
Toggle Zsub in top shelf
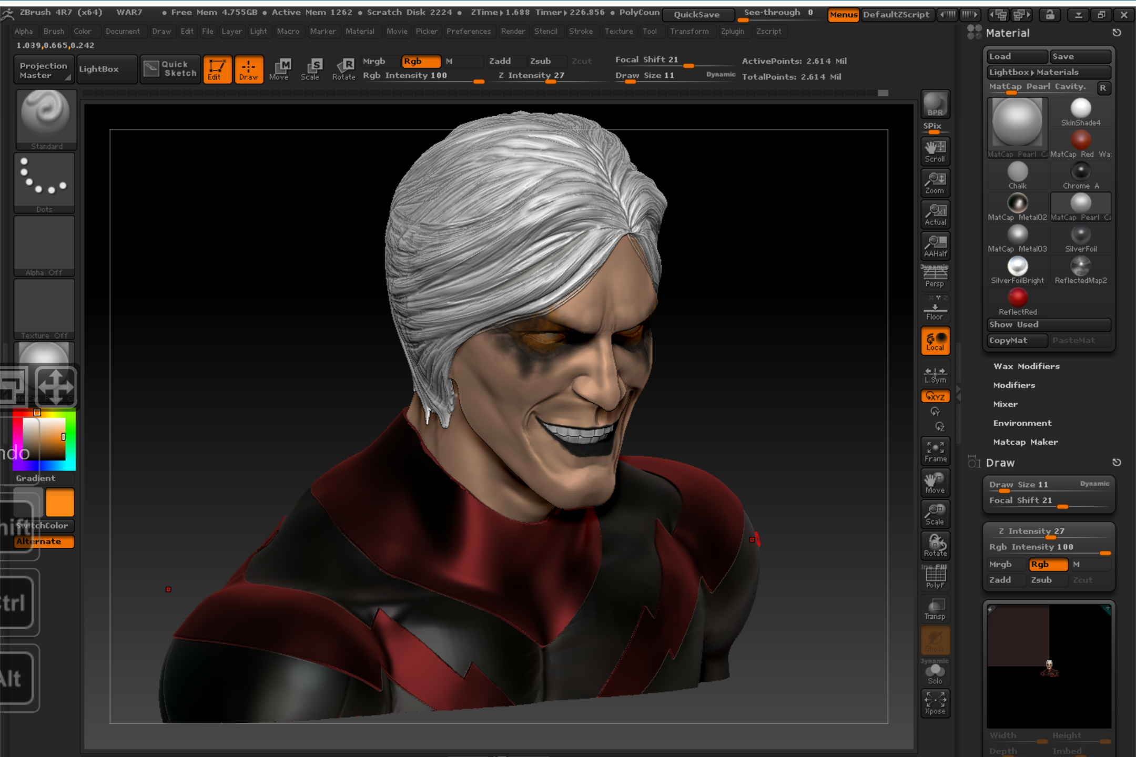(546, 61)
